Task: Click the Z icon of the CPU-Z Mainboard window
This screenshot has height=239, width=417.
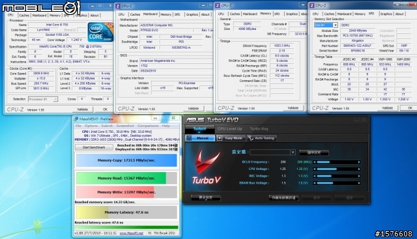Action: [x=118, y=6]
